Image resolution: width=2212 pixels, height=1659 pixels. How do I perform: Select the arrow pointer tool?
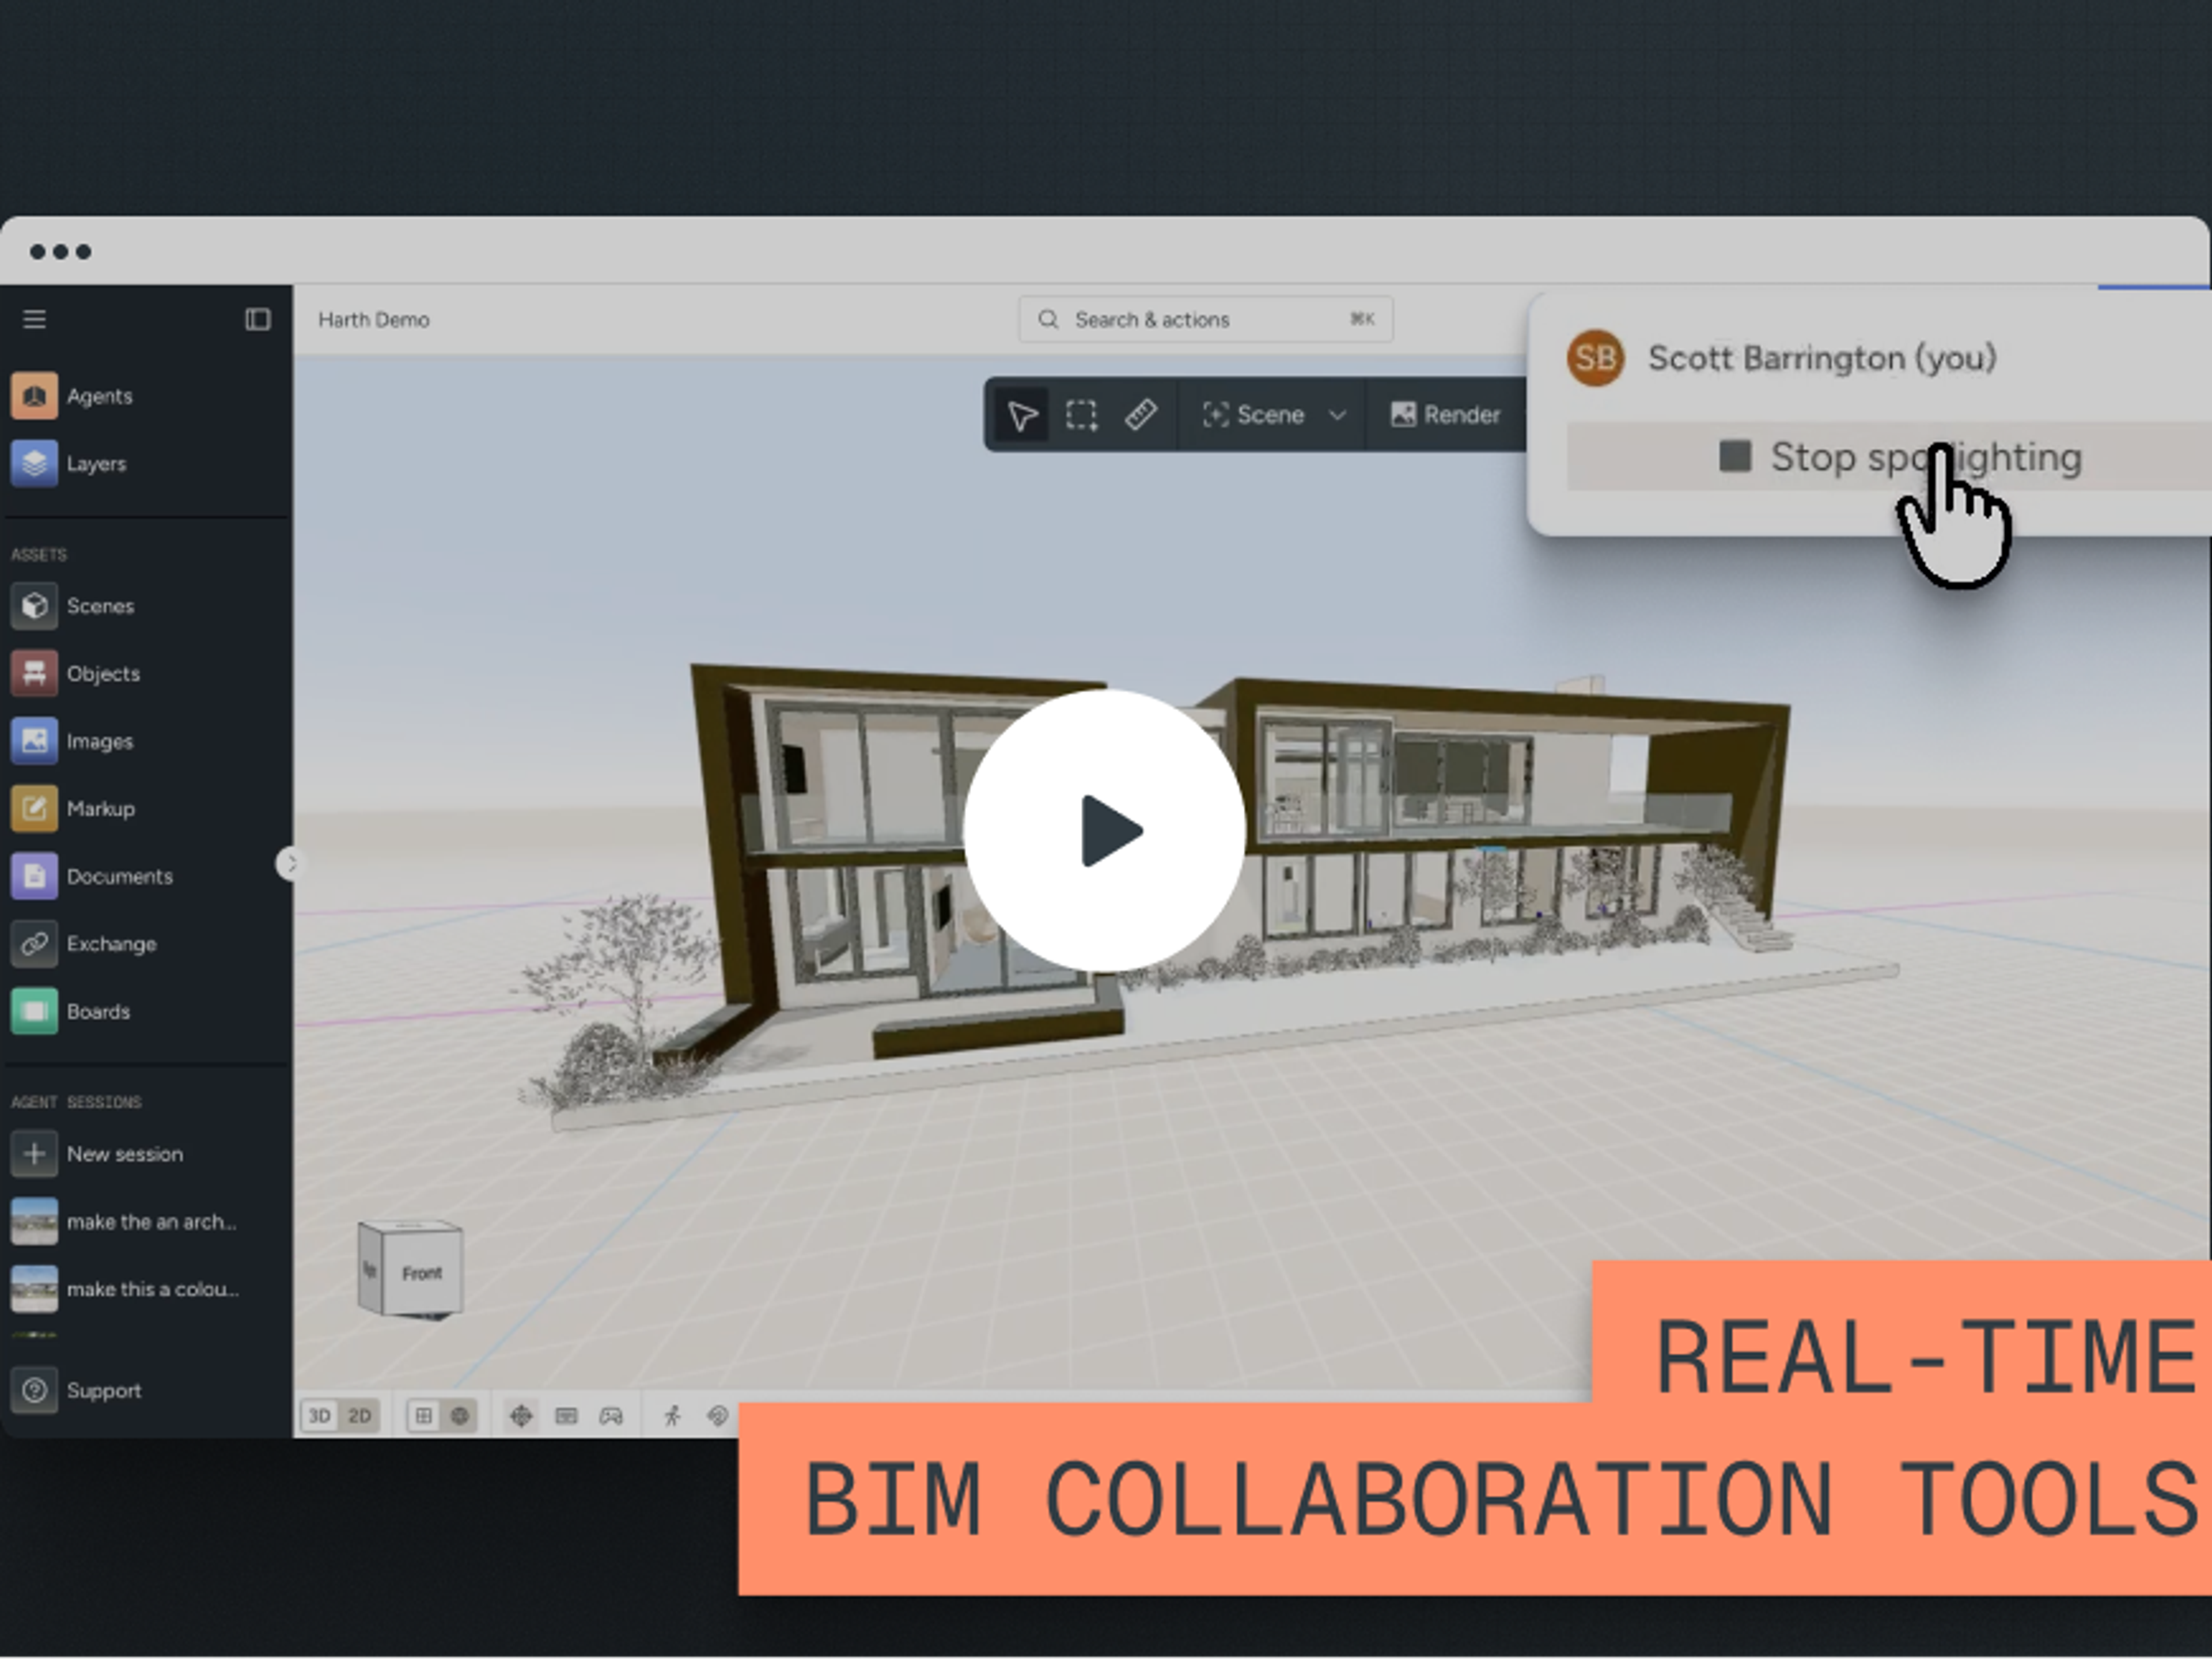pyautogui.click(x=1022, y=415)
